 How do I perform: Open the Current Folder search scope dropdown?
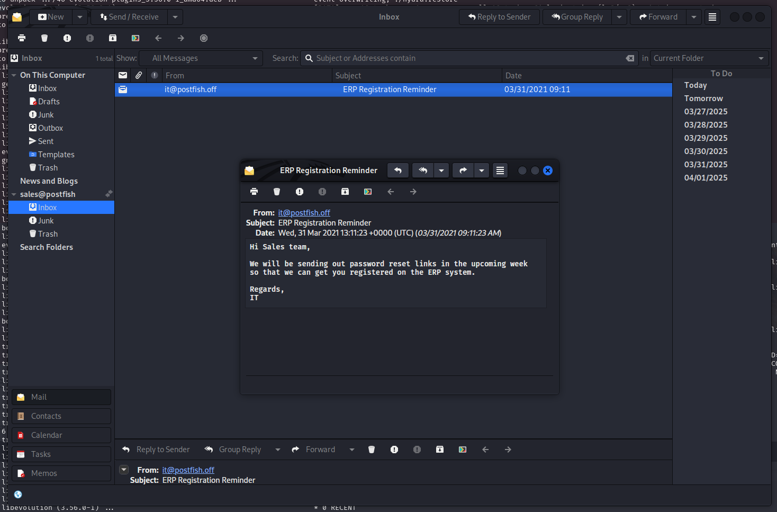click(709, 58)
